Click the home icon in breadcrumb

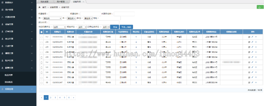[40, 7]
